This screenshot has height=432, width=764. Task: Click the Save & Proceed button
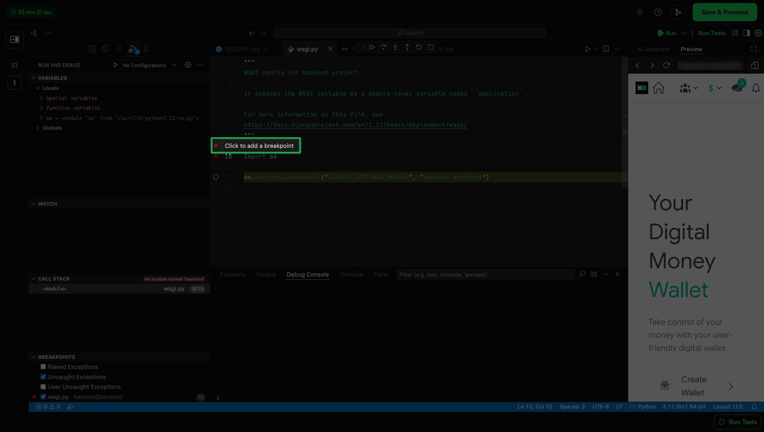[725, 12]
